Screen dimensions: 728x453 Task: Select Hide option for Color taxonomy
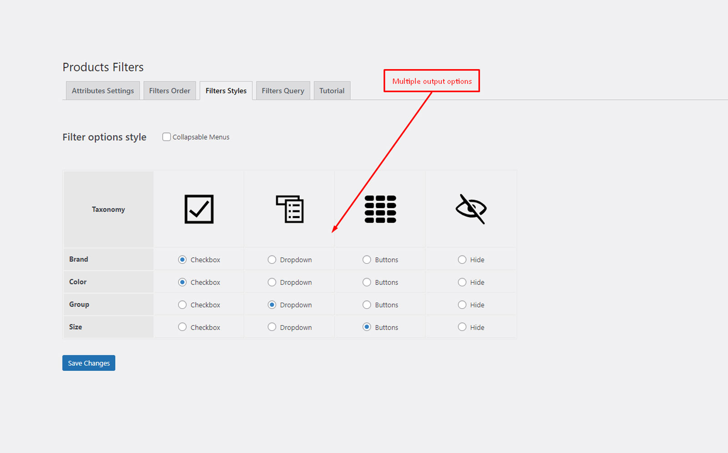(462, 282)
